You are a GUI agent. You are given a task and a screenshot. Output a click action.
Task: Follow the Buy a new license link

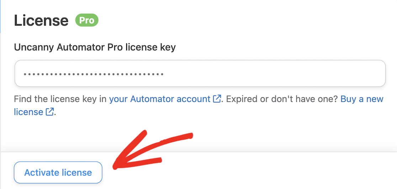361,99
